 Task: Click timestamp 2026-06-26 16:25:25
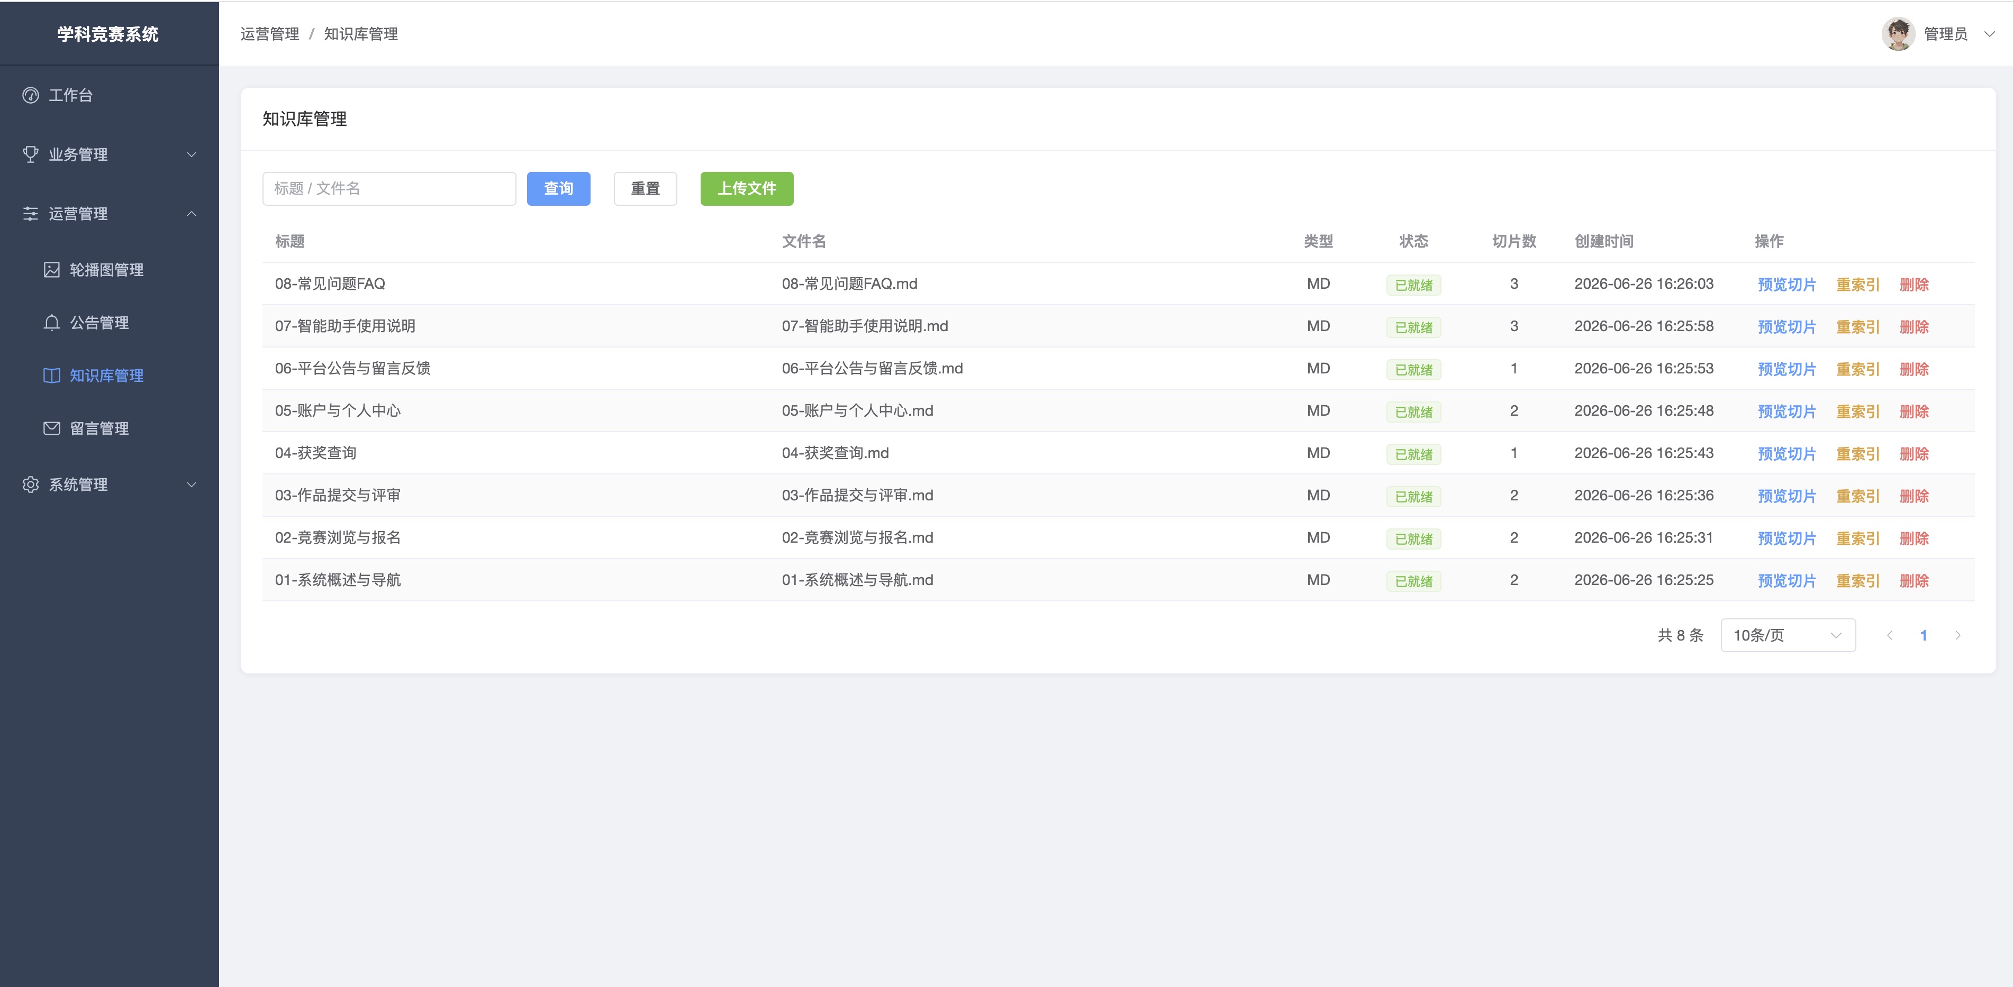(x=1644, y=580)
